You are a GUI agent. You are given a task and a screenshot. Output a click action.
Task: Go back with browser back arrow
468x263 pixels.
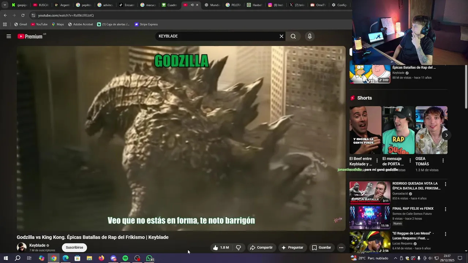coord(5,15)
